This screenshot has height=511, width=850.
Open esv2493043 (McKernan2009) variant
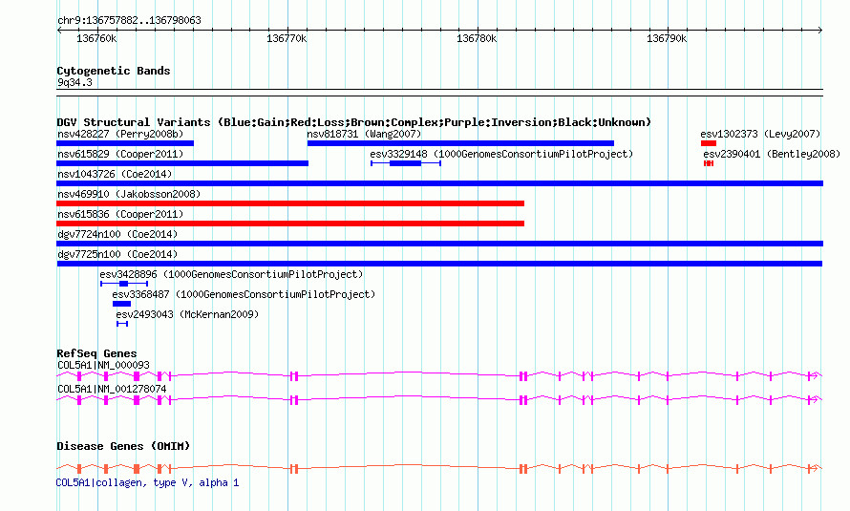click(187, 314)
